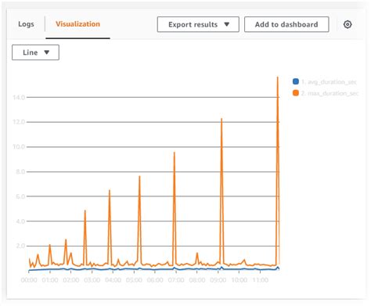This screenshot has width=371, height=306.
Task: Open the Line chart type dropdown
Action: click(x=35, y=52)
